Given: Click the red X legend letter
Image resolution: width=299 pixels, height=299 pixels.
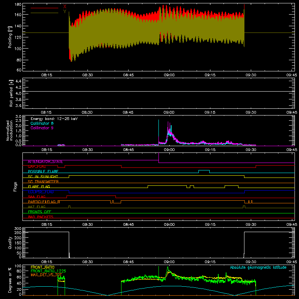Looking at the screenshot, I should (65, 6).
